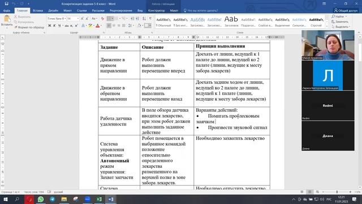Toggle bold (Ж) formatting
362x204 pixels.
49,25
